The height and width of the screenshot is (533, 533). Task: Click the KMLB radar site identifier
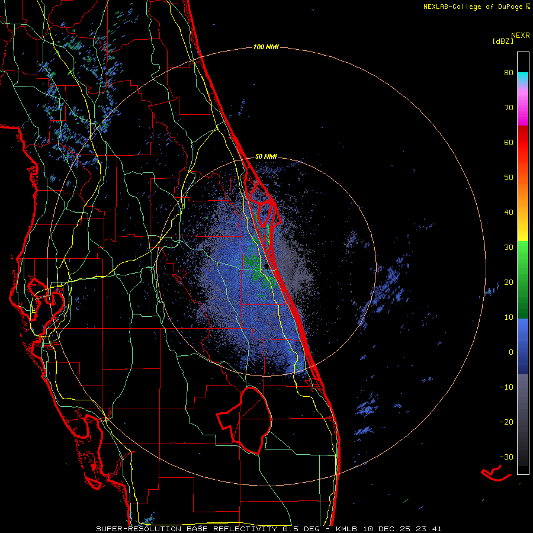click(x=346, y=529)
